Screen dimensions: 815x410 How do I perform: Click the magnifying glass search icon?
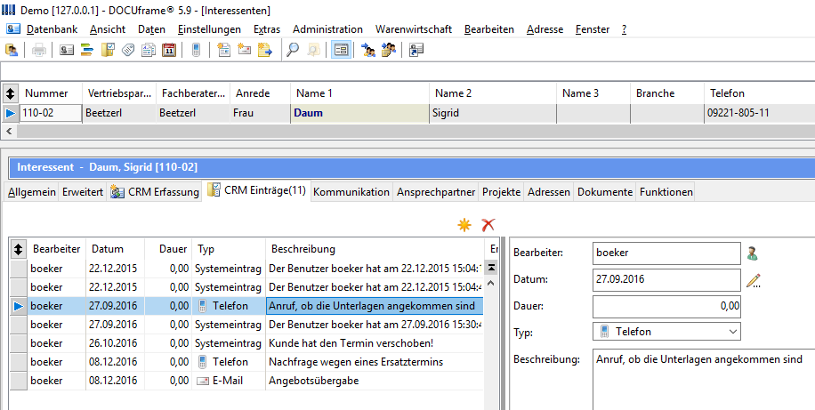[x=293, y=51]
